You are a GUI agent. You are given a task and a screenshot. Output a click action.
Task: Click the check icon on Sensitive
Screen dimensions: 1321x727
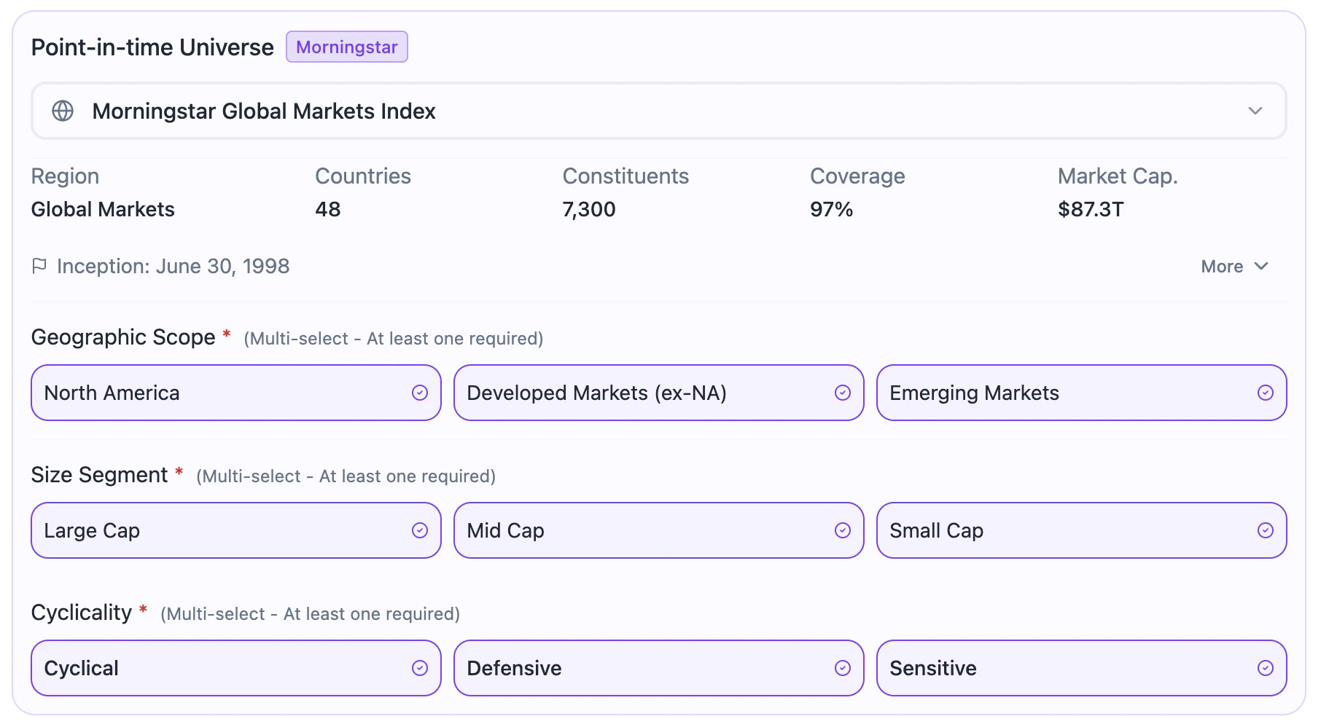(x=1266, y=668)
